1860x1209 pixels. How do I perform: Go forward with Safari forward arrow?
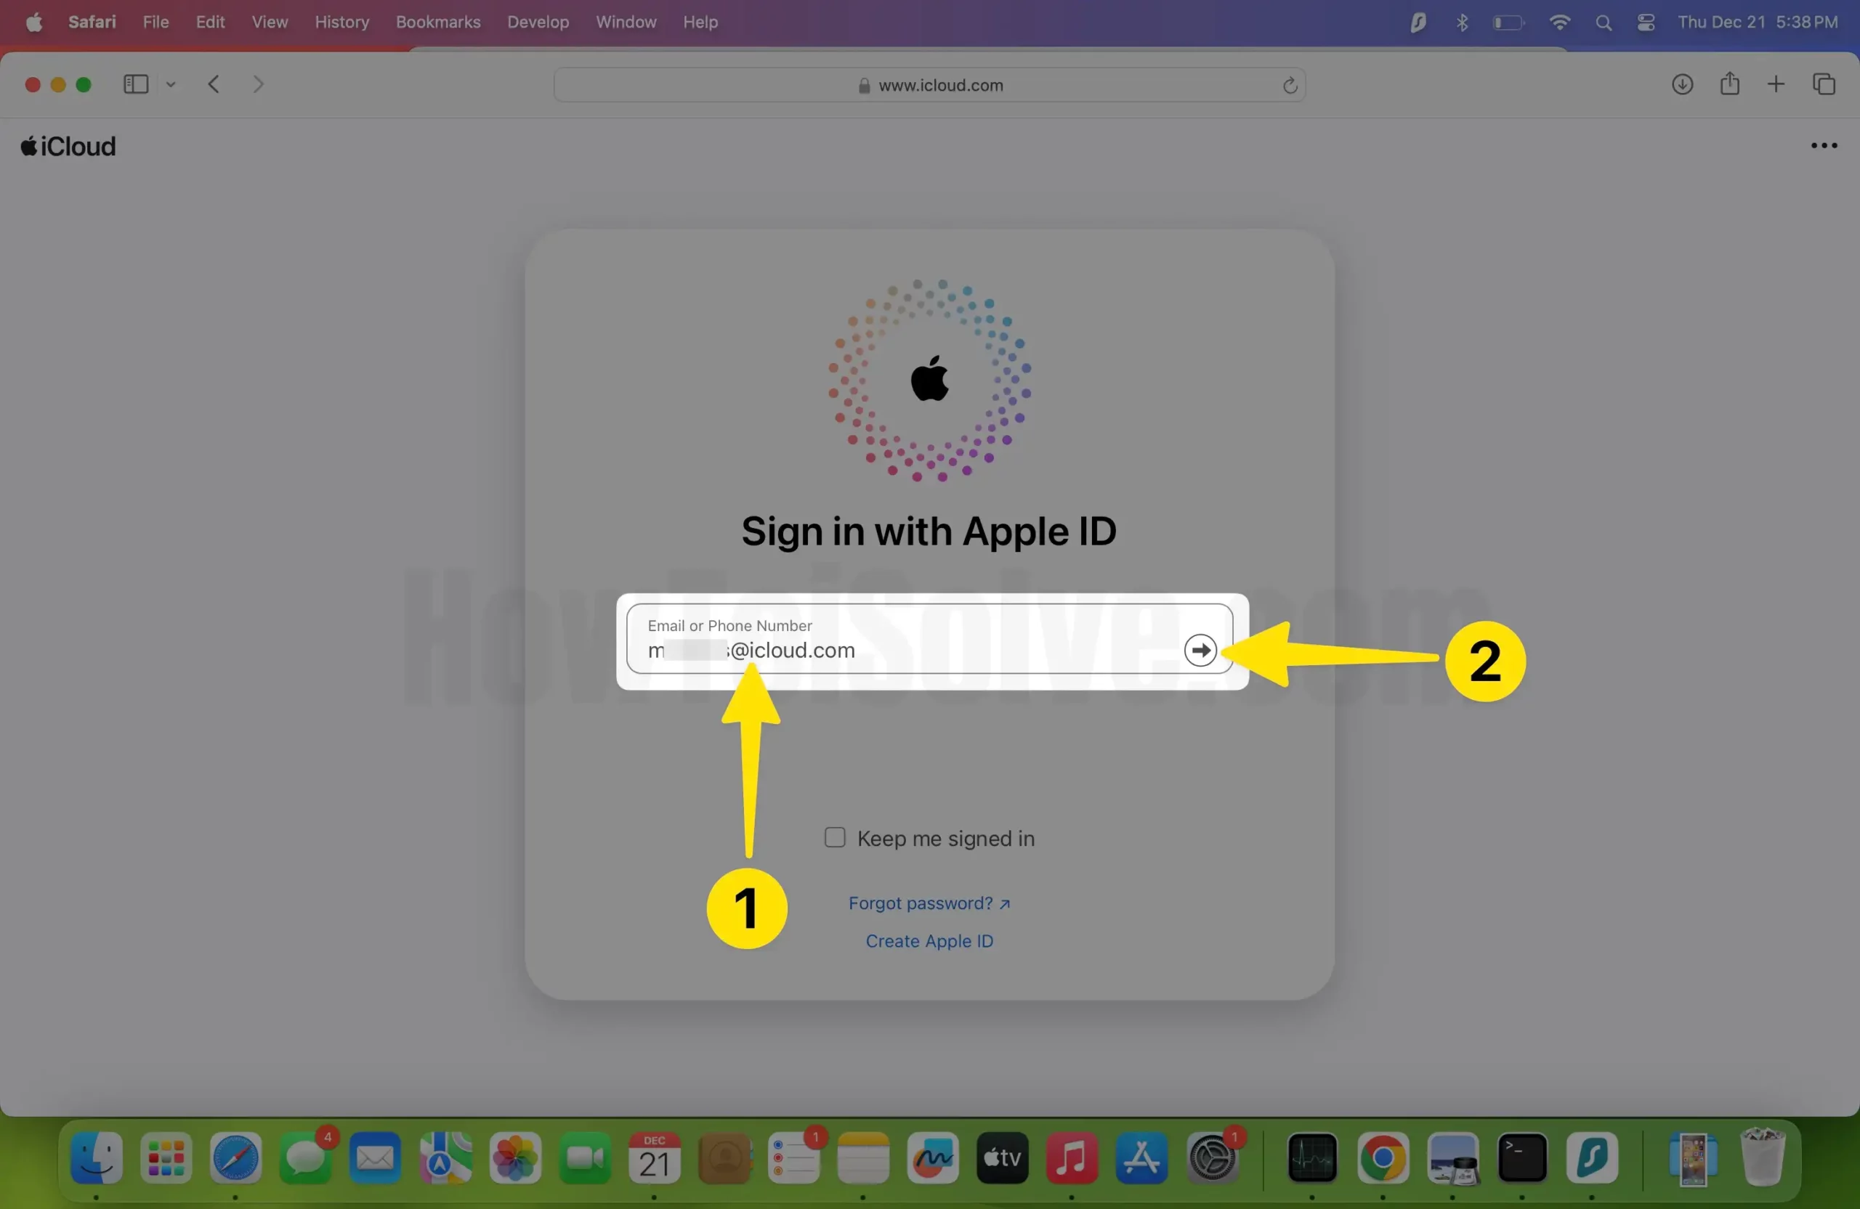pos(259,84)
